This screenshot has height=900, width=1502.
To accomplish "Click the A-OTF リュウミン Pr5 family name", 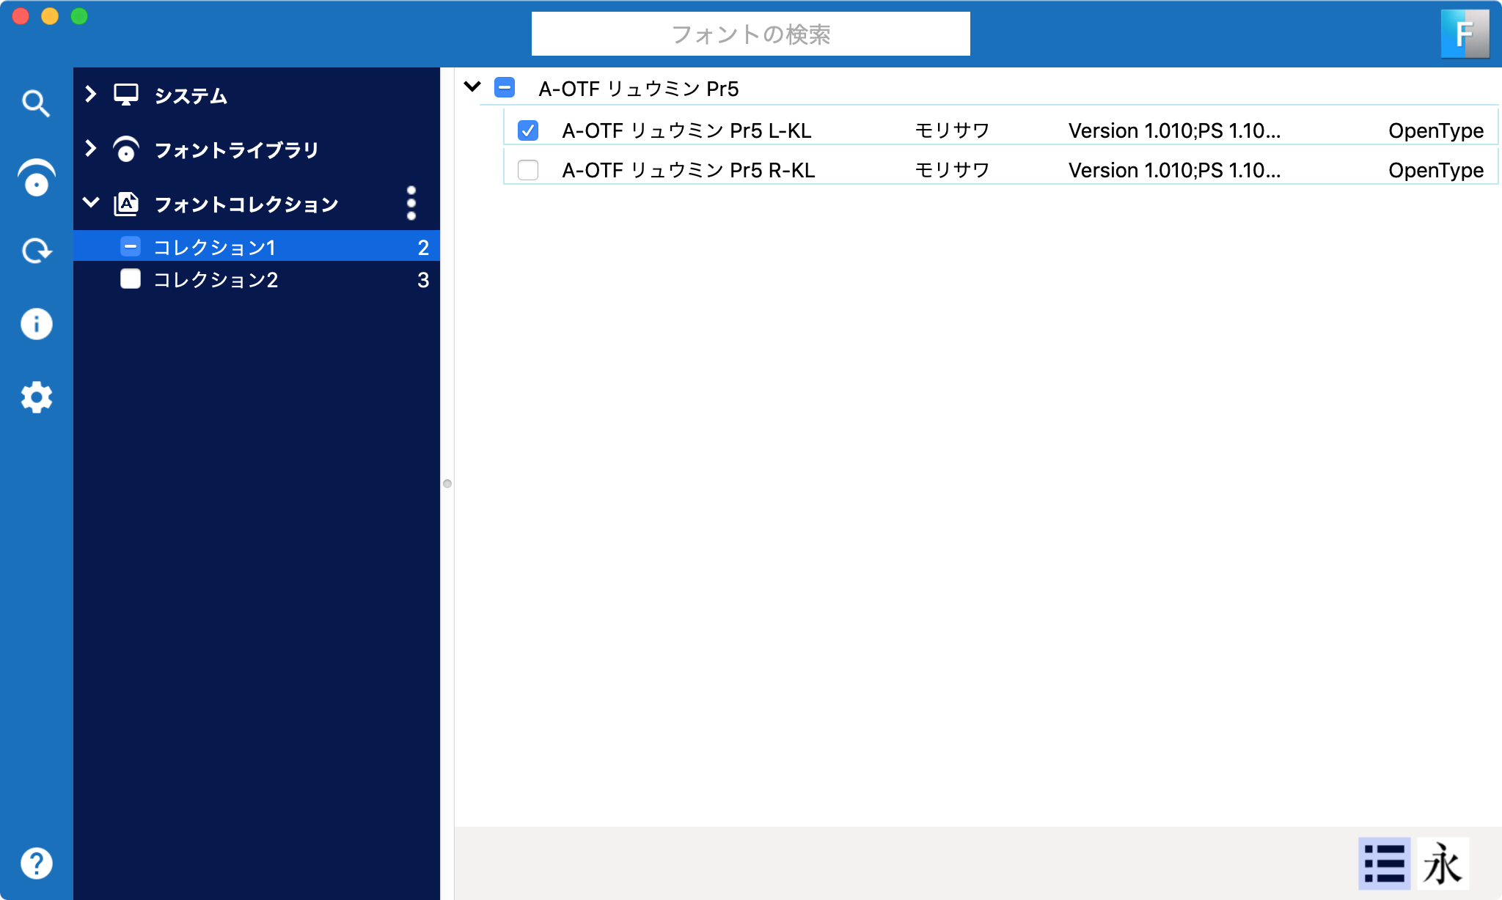I will [x=638, y=89].
